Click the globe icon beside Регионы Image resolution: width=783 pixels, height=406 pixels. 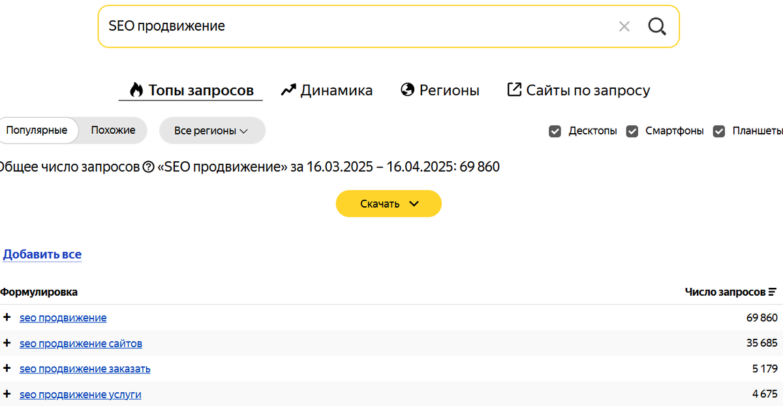click(407, 89)
